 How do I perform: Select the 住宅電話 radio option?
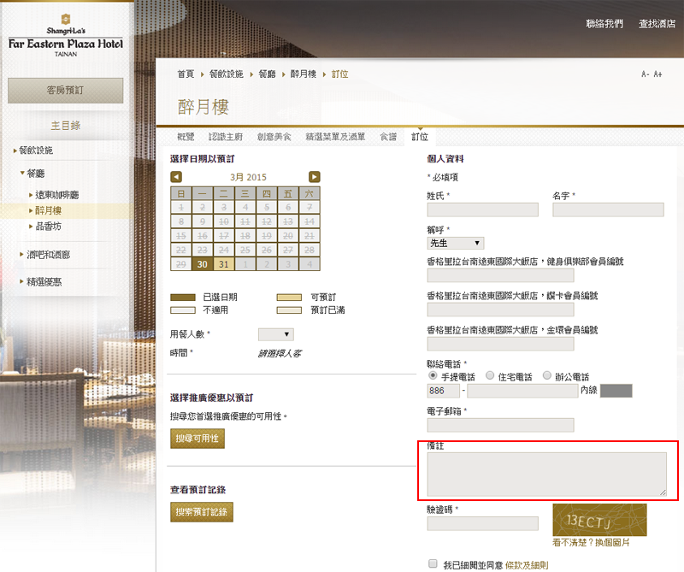[490, 375]
